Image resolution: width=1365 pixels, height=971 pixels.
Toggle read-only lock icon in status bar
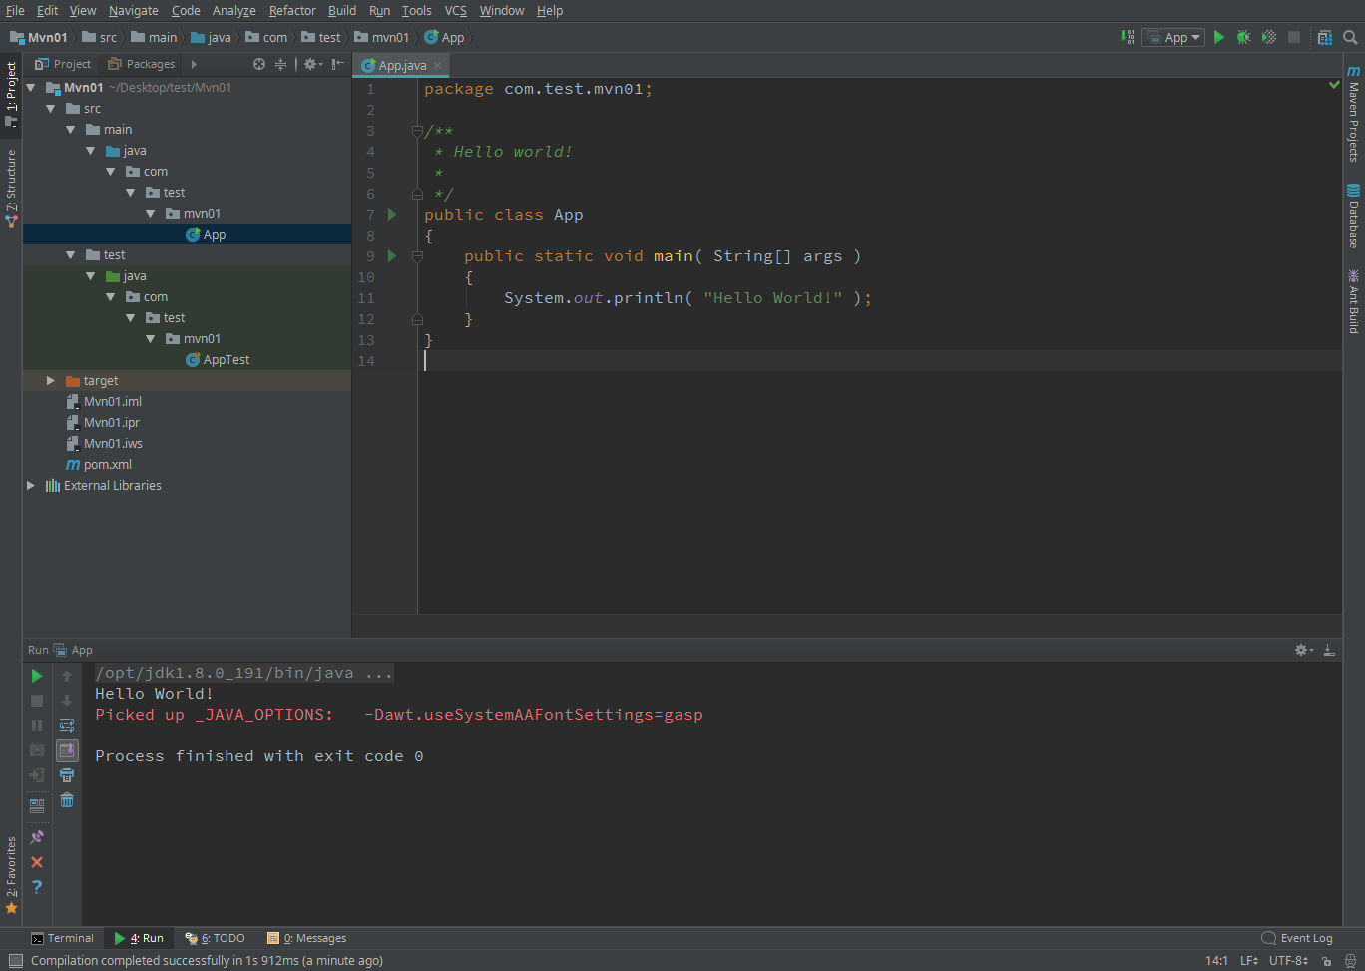point(1326,961)
